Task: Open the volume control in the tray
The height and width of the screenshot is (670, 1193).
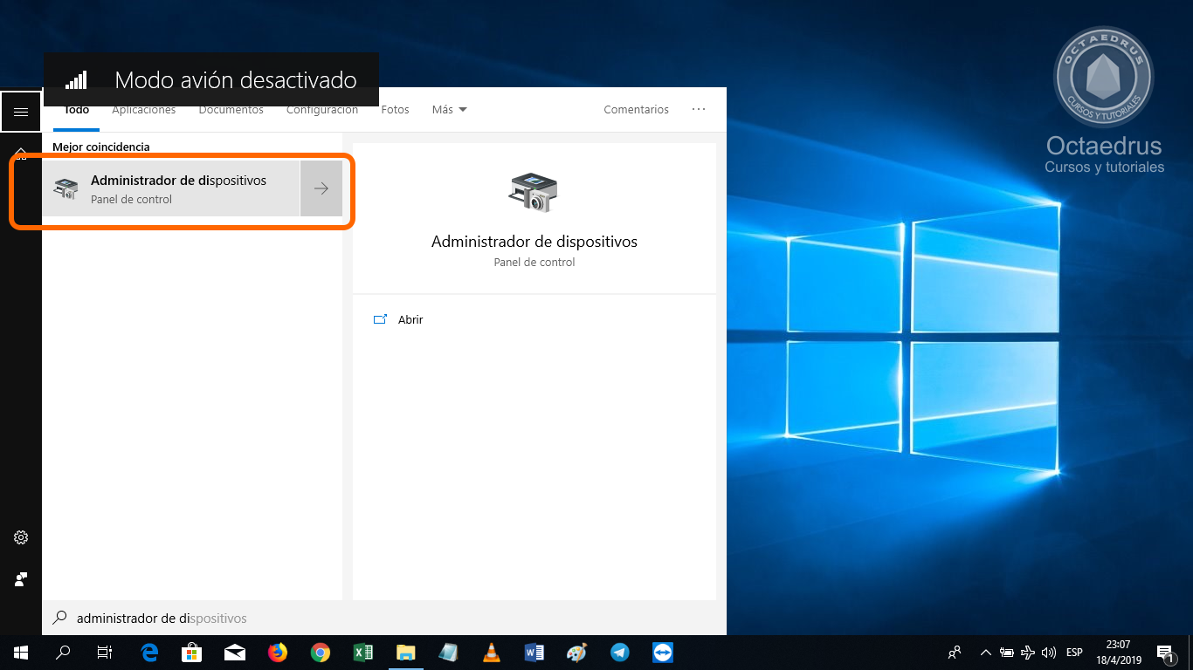Action: [1049, 653]
